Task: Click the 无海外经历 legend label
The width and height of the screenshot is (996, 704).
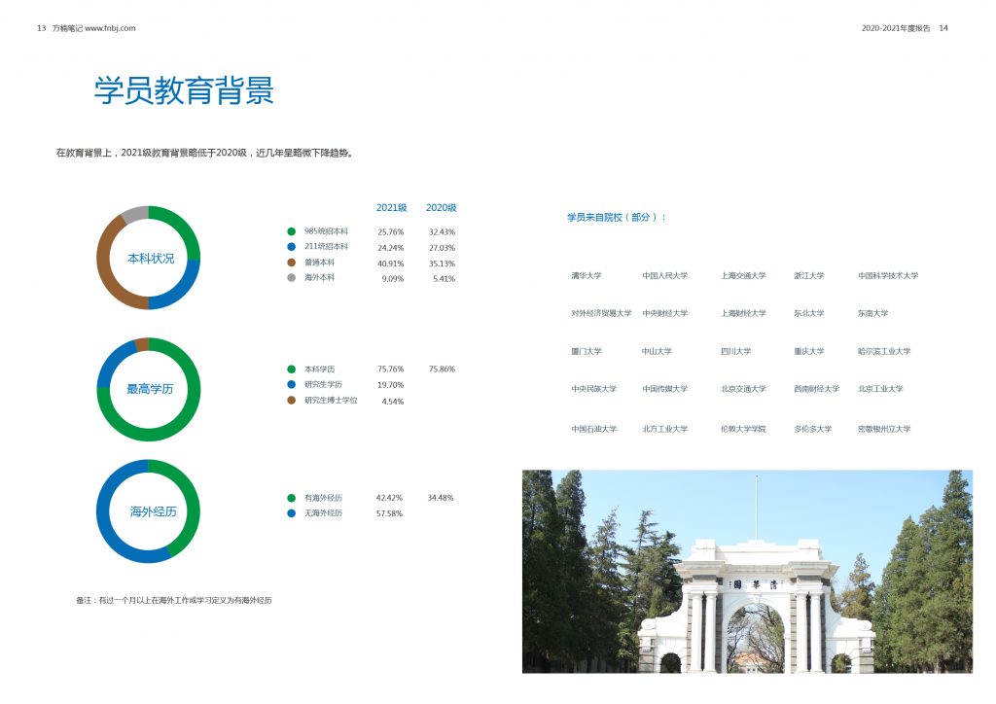Action: point(323,512)
